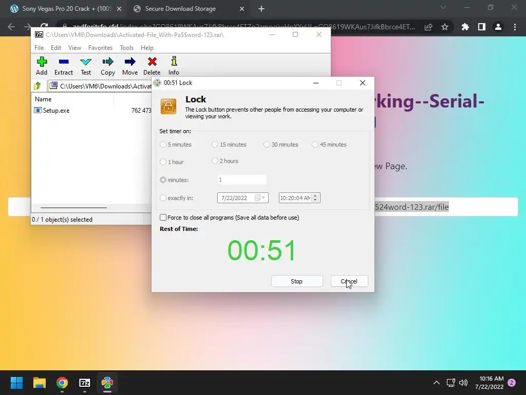This screenshot has height=395, width=526.
Task: Select the 15 minutes radio button
Action: [215, 145]
